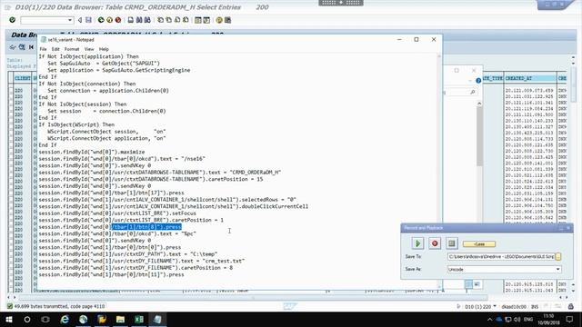The image size is (582, 327).
Task: Click the first-column arrow icon in Data Browser toolbar
Action: coord(31,47)
